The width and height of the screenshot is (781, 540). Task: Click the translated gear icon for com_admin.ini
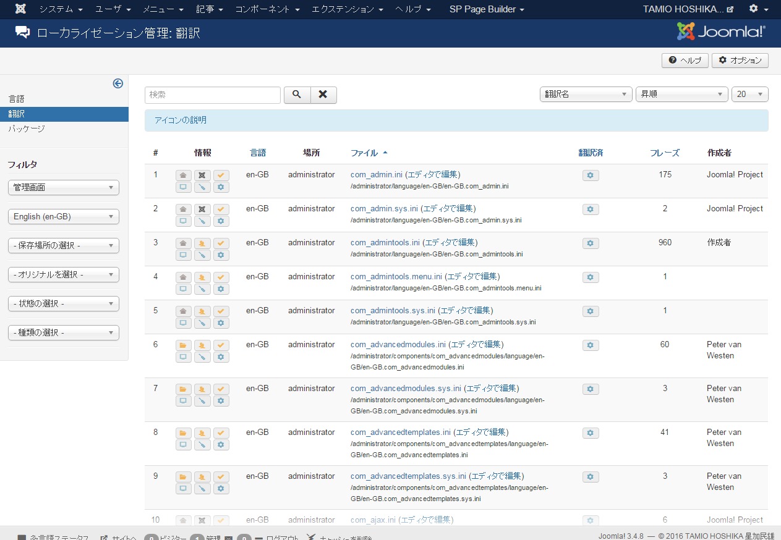coord(590,175)
